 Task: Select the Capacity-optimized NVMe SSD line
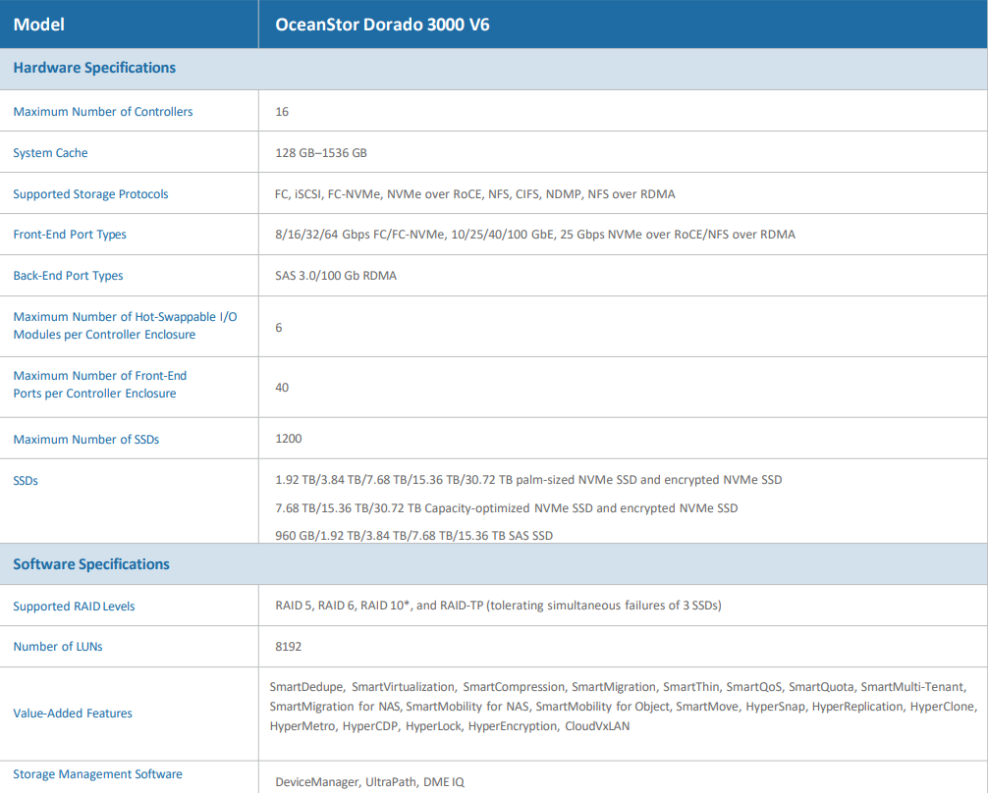[507, 508]
